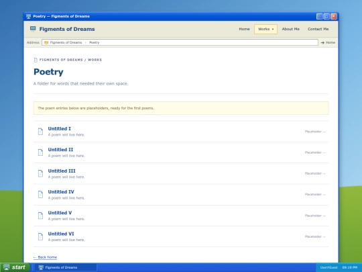Image resolution: width=362 pixels, height=272 pixels.
Task: Go to Home in the navigation bar
Action: click(244, 29)
